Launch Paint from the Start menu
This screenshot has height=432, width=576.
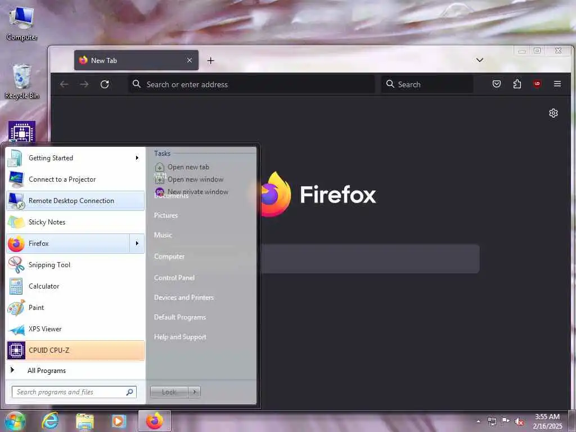75,308
